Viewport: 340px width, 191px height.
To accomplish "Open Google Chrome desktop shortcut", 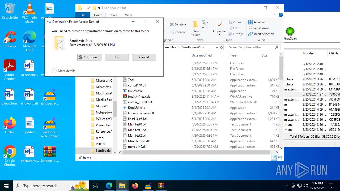I will 10,156.
